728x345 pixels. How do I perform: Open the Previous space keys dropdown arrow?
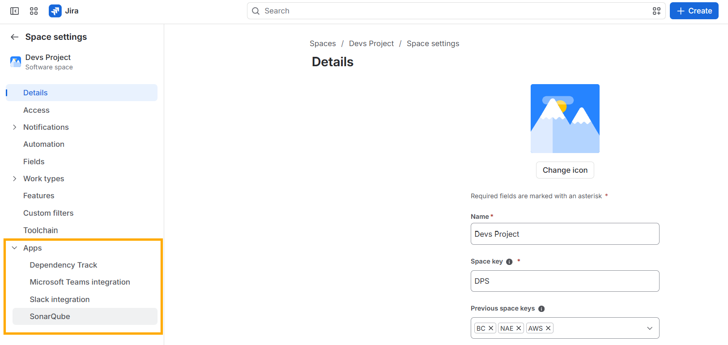[650, 328]
